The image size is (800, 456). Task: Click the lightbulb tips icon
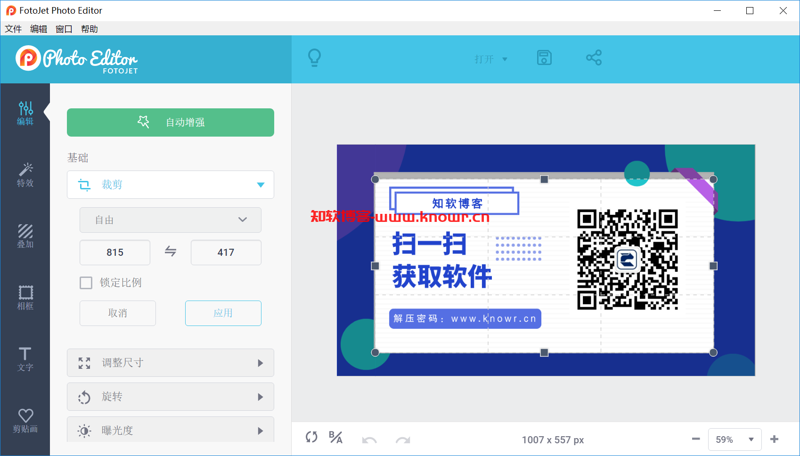[314, 58]
